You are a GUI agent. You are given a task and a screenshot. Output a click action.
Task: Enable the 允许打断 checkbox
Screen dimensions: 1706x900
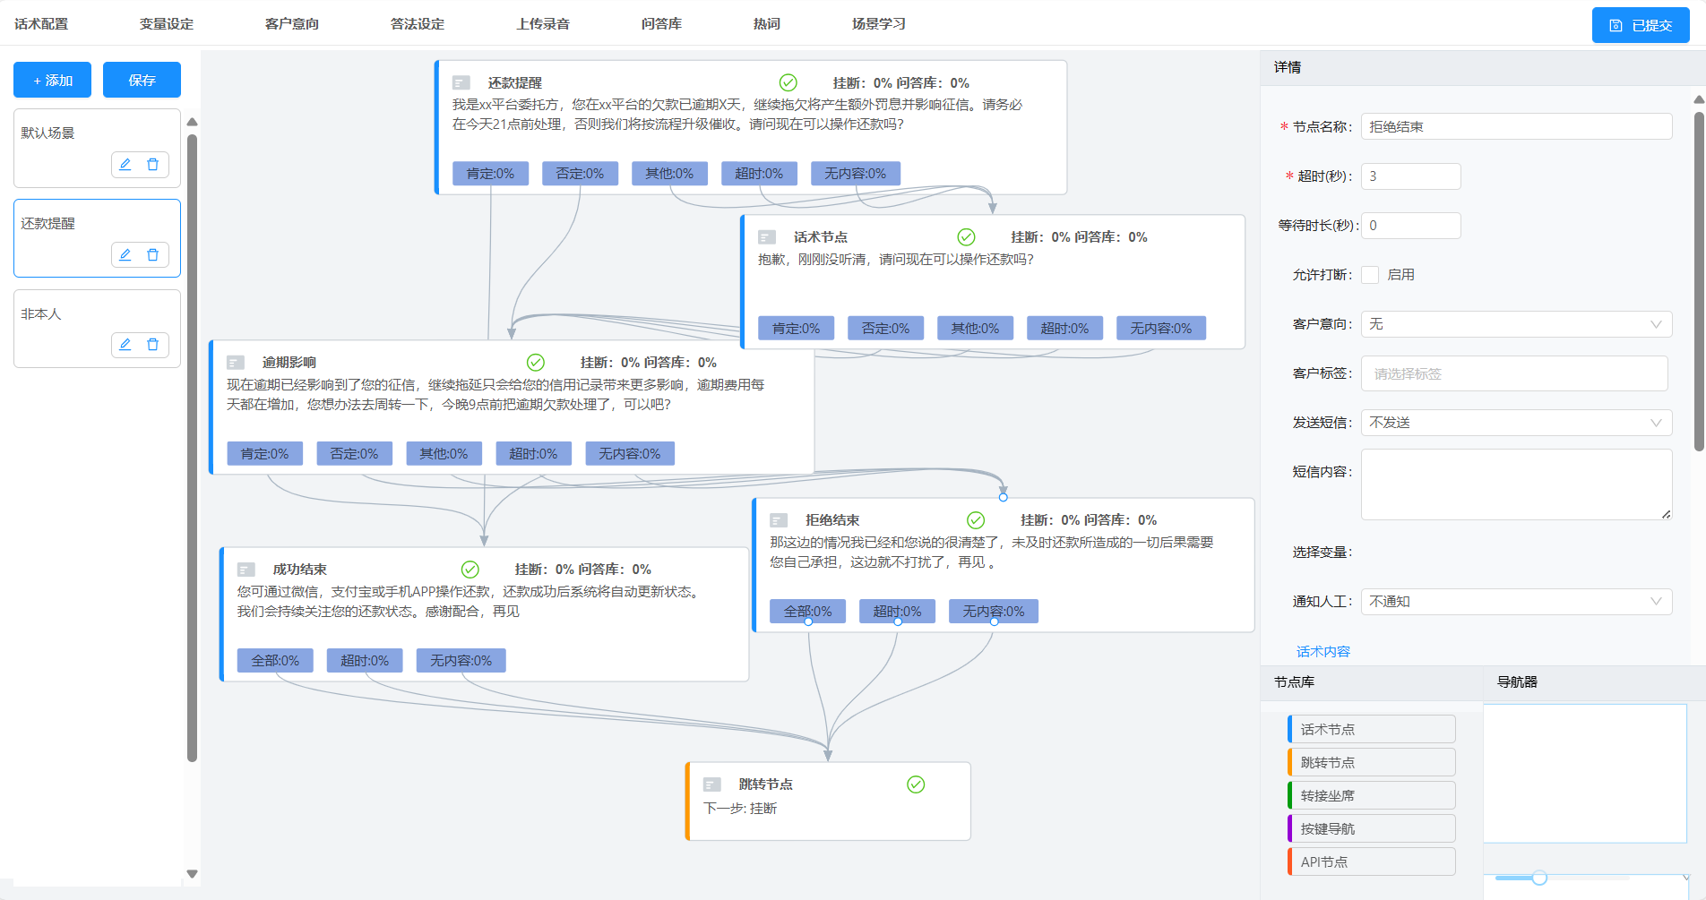click(x=1370, y=275)
